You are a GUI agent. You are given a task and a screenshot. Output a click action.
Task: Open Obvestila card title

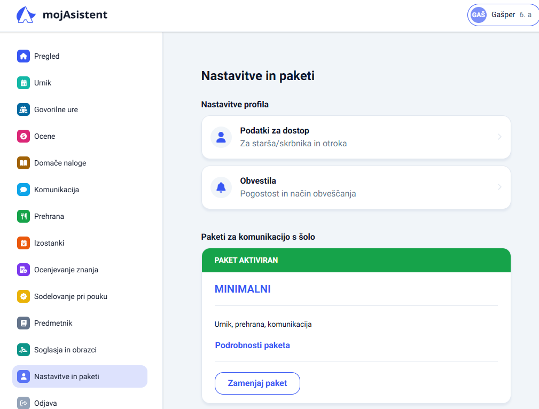[258, 181]
